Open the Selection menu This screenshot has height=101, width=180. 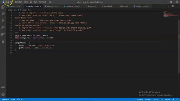pyautogui.click(x=19, y=2)
